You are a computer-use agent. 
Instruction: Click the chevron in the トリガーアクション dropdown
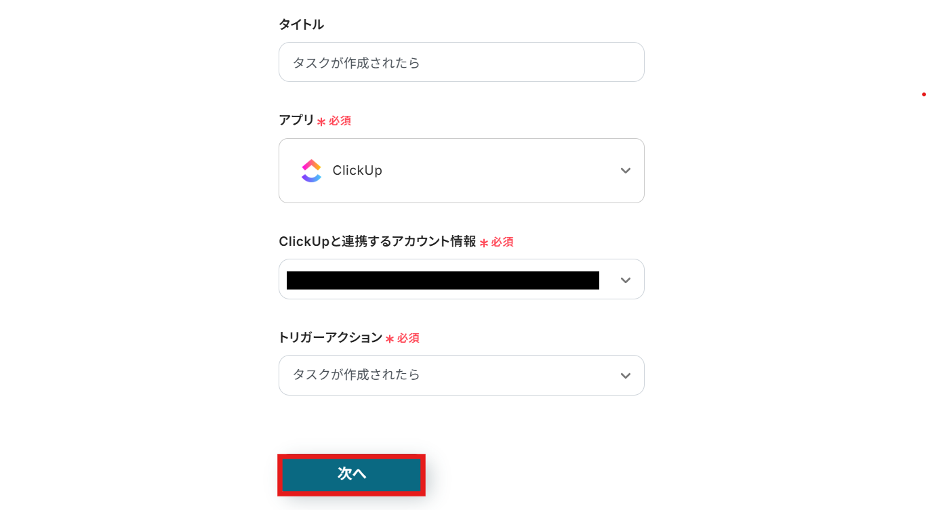click(x=626, y=375)
